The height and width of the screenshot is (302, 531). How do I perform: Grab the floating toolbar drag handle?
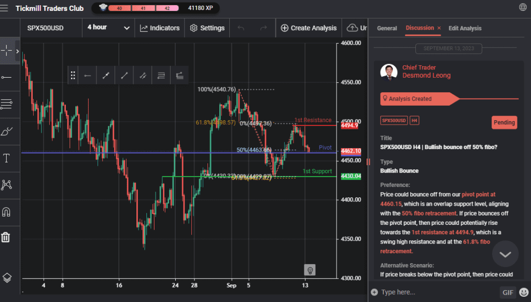(73, 75)
